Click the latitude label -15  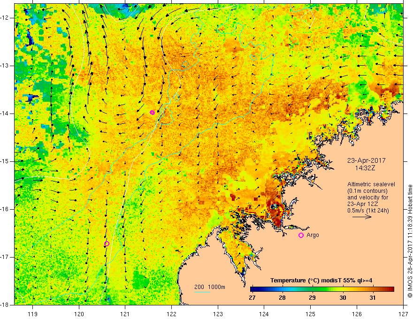coord(5,161)
